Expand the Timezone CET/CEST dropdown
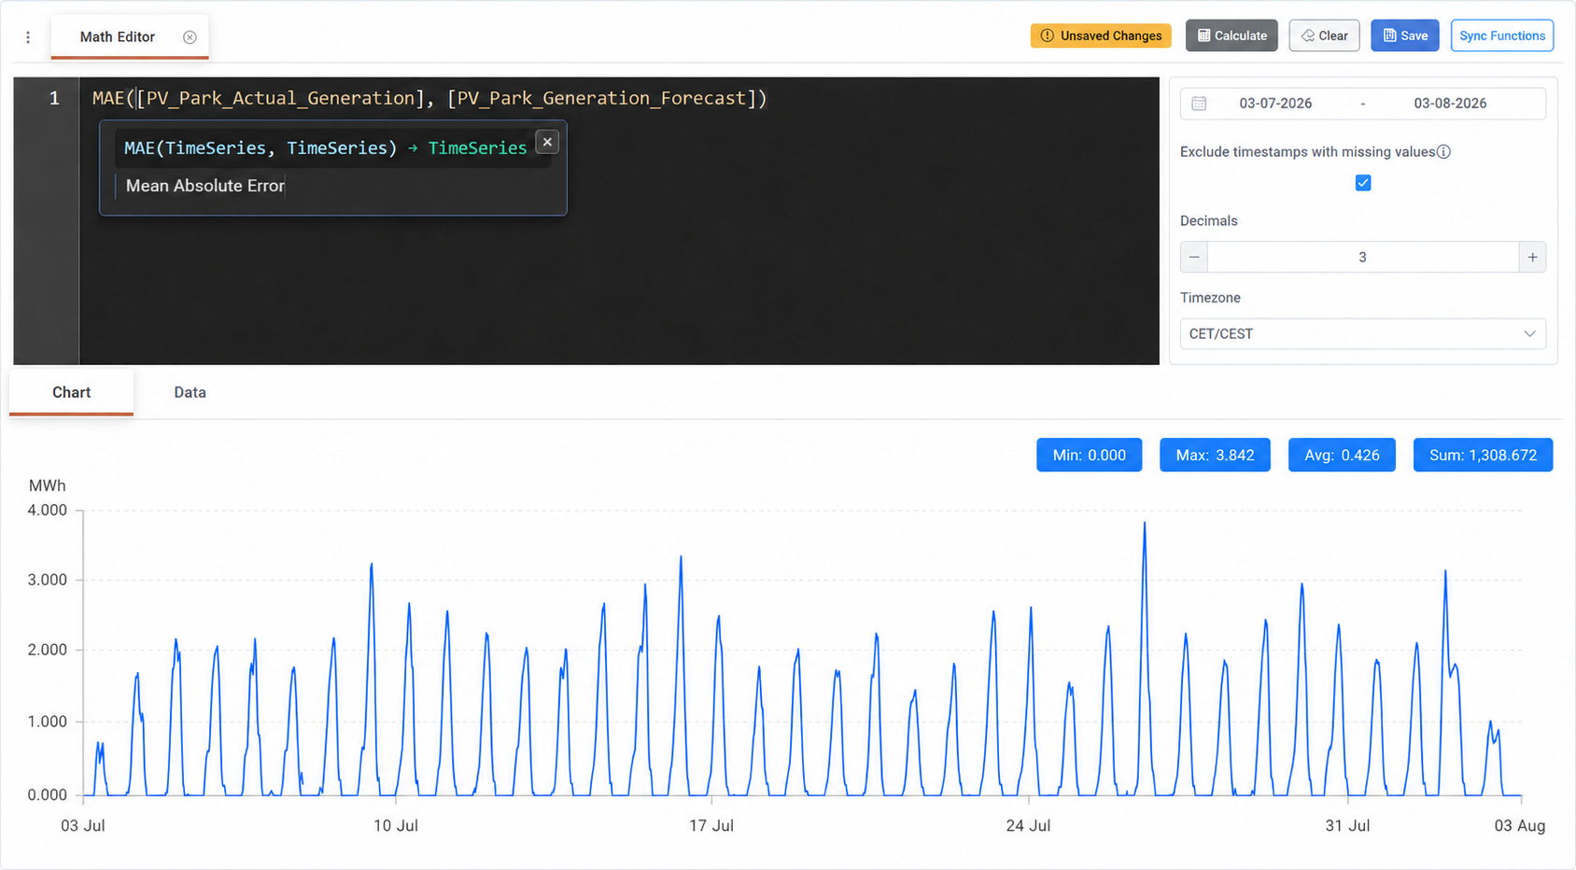Screen dimensions: 1576x870 [x=1363, y=334]
